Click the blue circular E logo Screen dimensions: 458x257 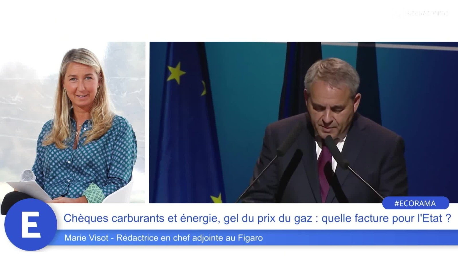(x=31, y=225)
